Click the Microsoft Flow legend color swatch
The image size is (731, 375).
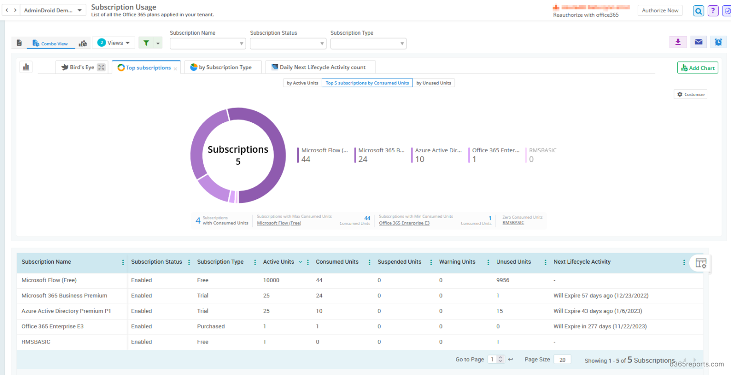coord(298,155)
